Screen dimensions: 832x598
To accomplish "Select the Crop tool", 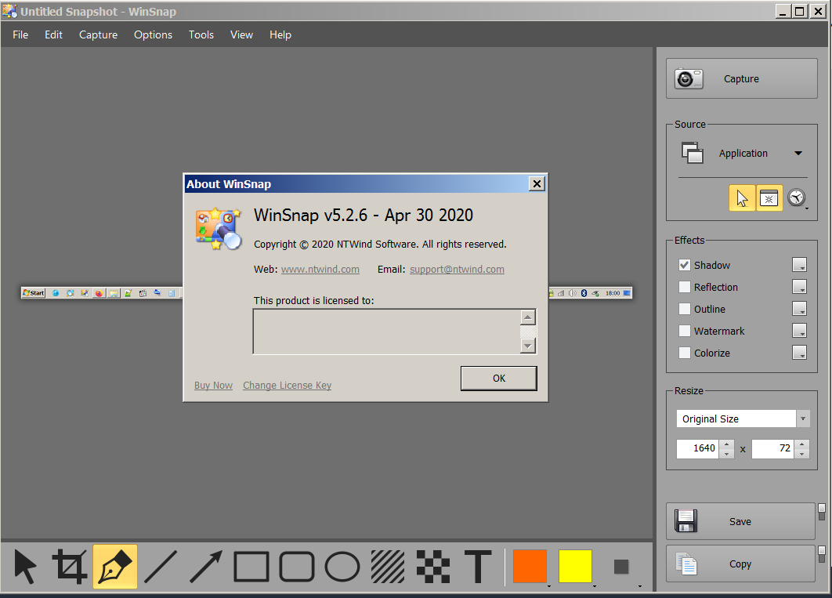I will tap(70, 567).
